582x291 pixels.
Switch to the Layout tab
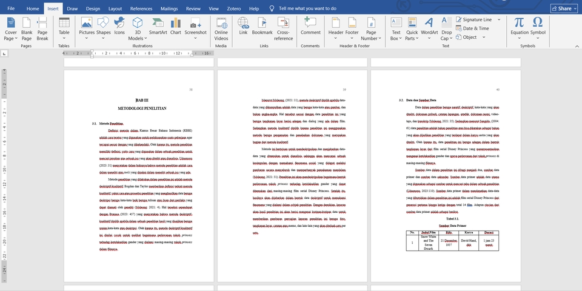pyautogui.click(x=115, y=8)
